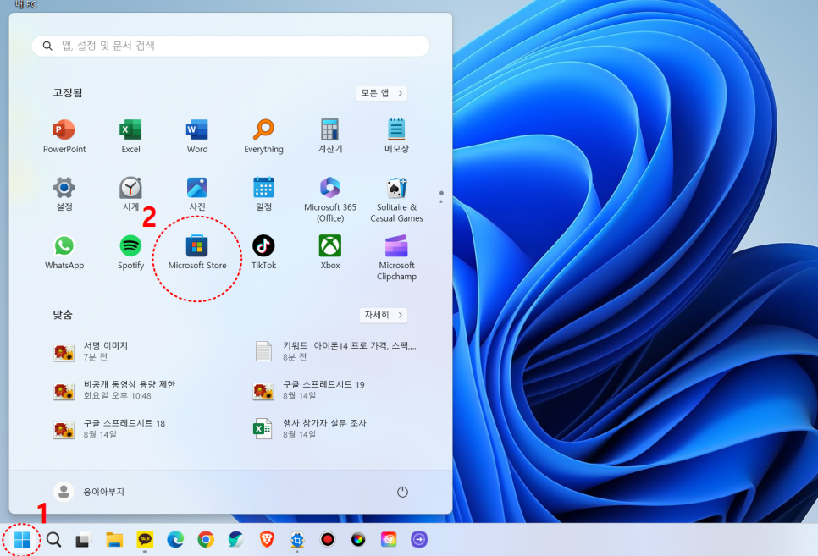Open Adobe Creative Cloud from the taskbar

tap(389, 540)
